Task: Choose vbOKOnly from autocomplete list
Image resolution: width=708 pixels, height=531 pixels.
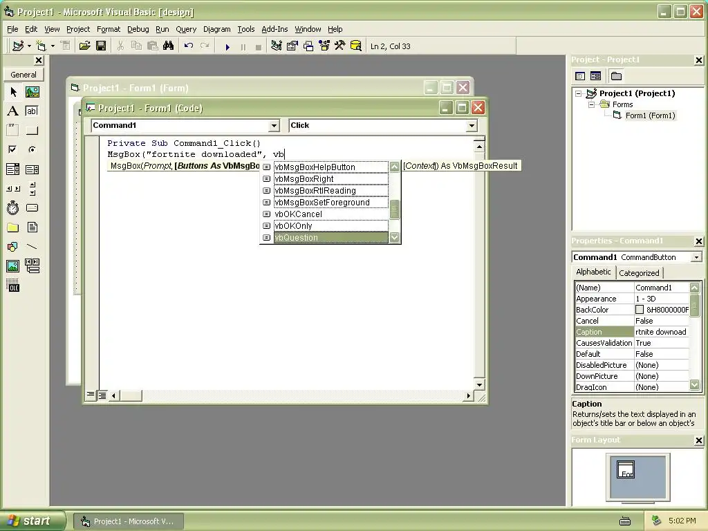Action: pos(331,226)
